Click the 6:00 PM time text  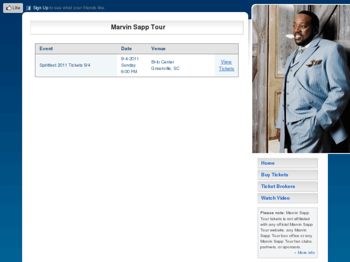[x=129, y=72]
